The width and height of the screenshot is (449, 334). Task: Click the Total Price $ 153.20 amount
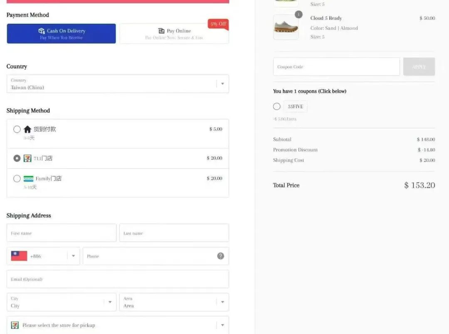(x=419, y=185)
